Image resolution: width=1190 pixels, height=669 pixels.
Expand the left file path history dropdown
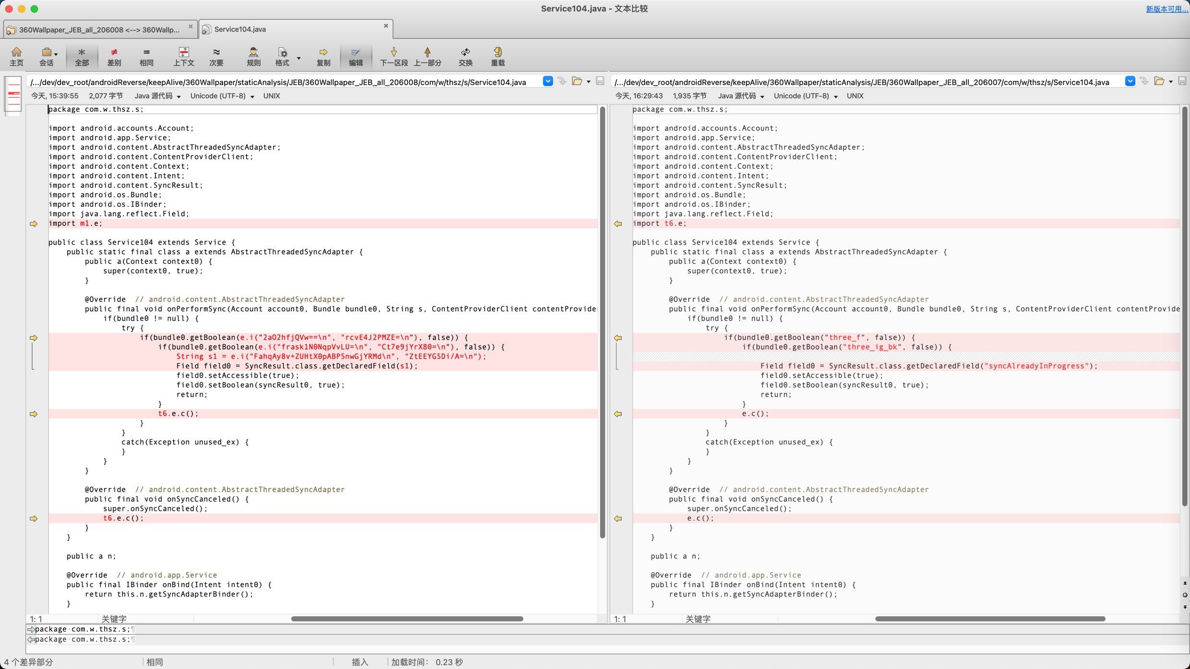[547, 81]
